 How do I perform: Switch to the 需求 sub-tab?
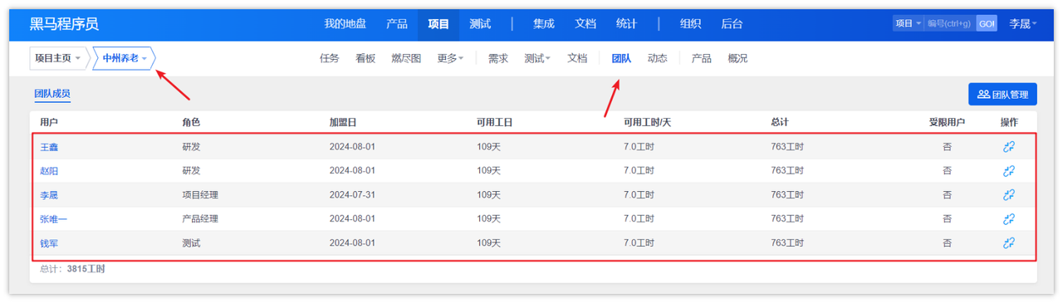(x=498, y=59)
